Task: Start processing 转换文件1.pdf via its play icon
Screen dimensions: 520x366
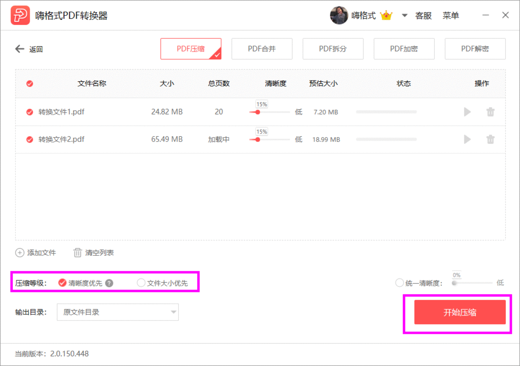Action: pos(467,112)
